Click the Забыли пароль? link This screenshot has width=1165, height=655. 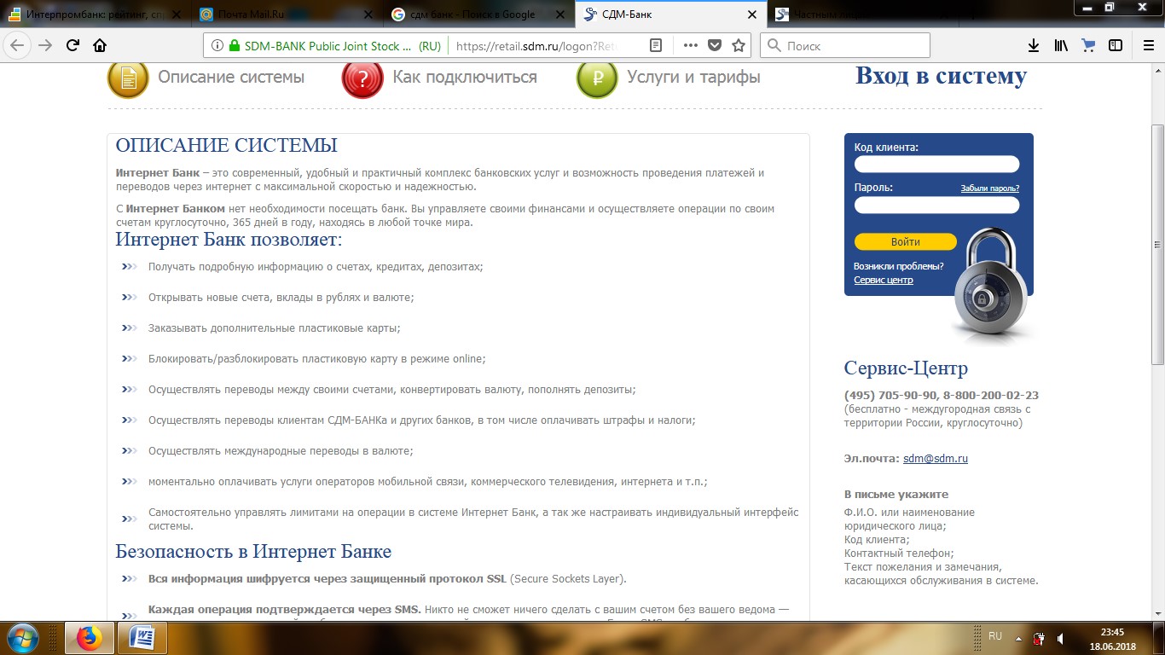[990, 188]
